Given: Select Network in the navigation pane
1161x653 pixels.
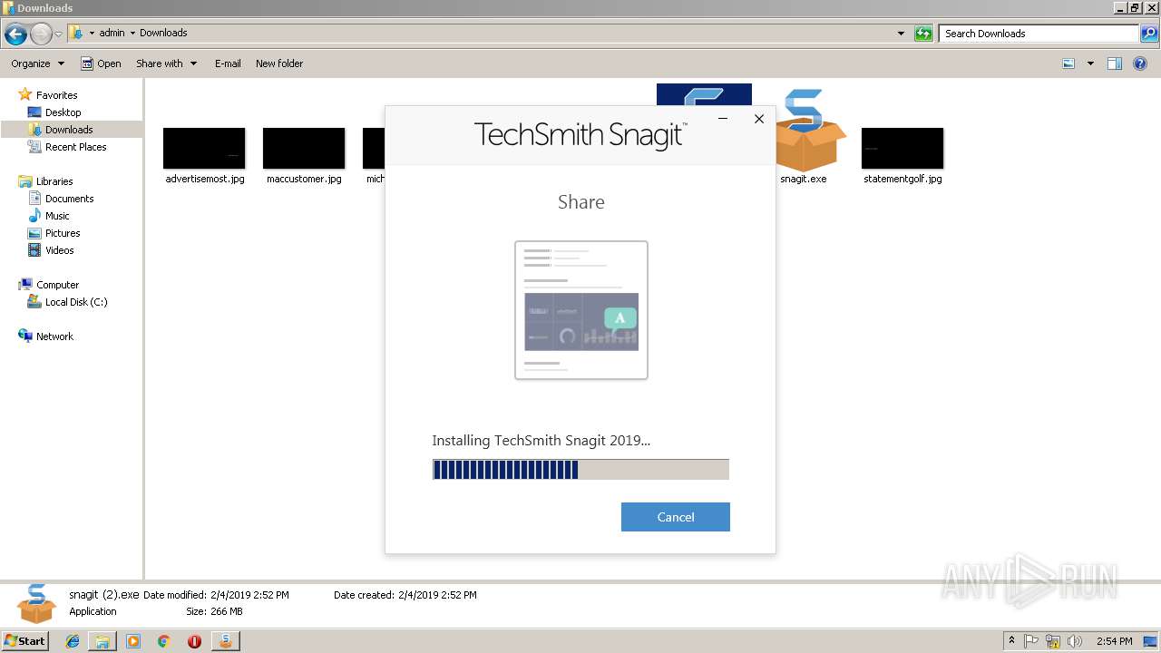Looking at the screenshot, I should (54, 336).
